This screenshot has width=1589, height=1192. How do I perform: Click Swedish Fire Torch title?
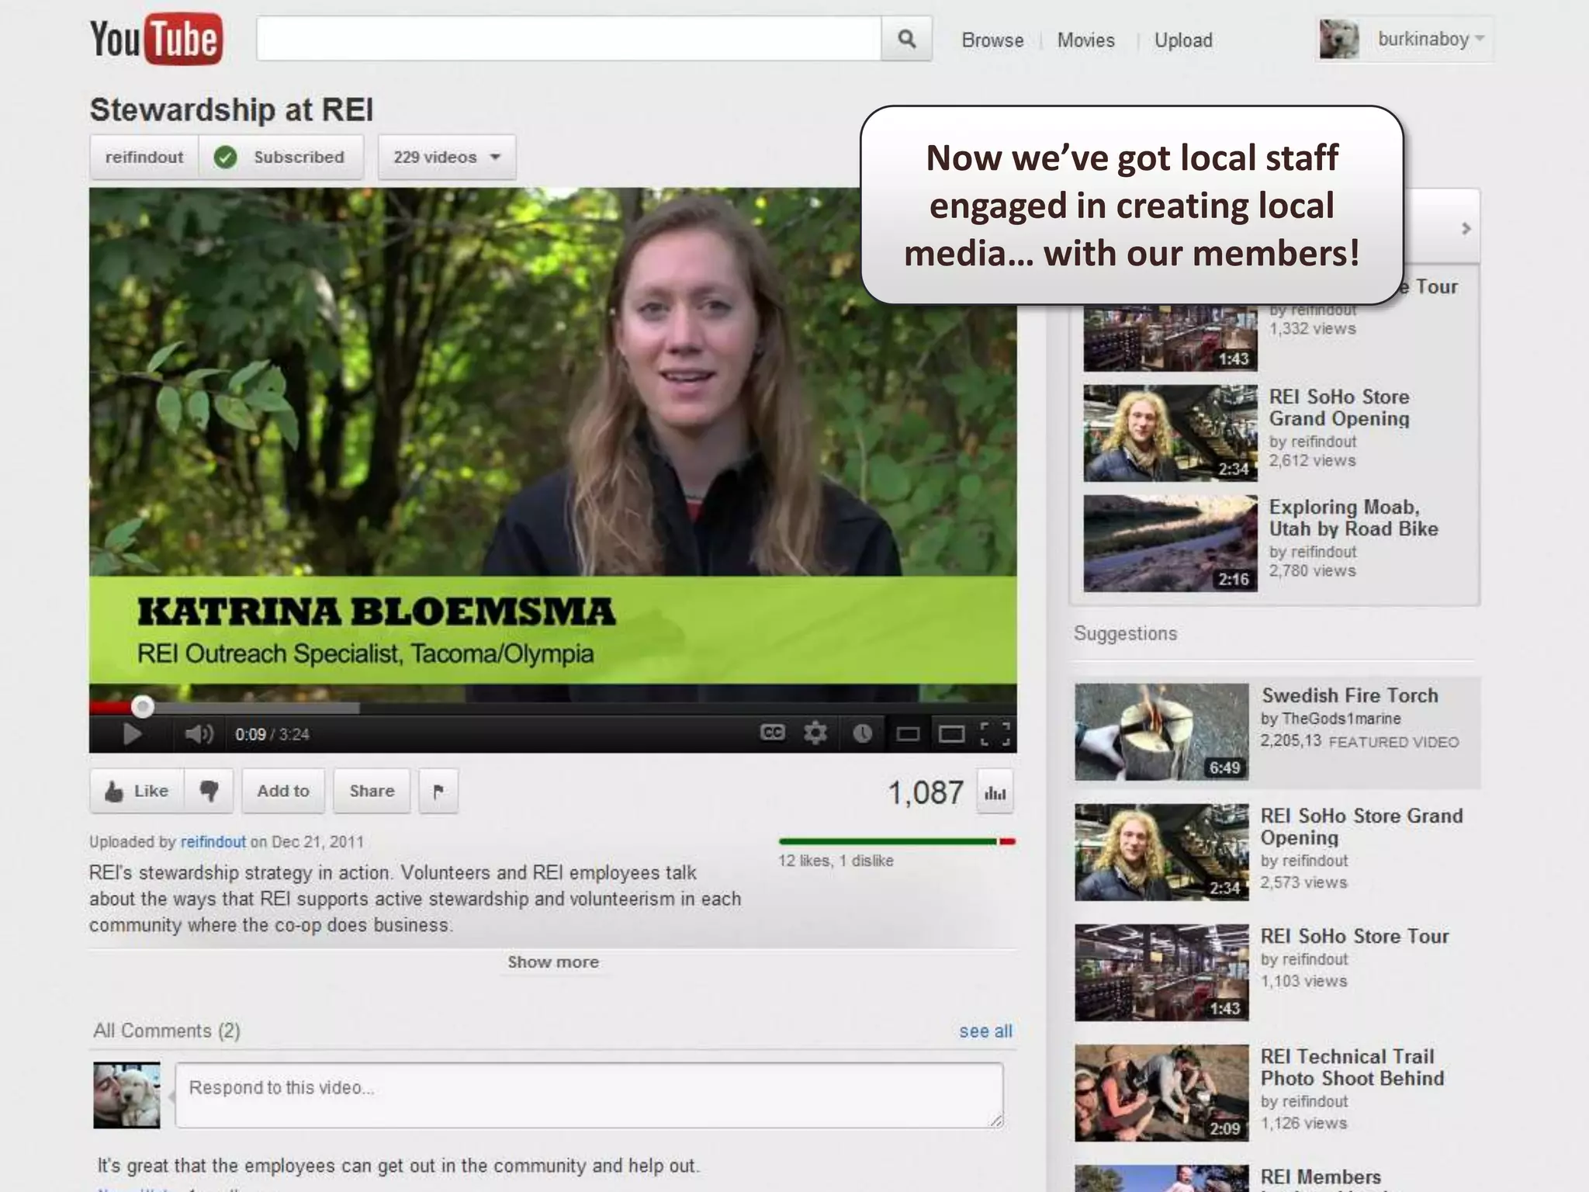tap(1350, 695)
